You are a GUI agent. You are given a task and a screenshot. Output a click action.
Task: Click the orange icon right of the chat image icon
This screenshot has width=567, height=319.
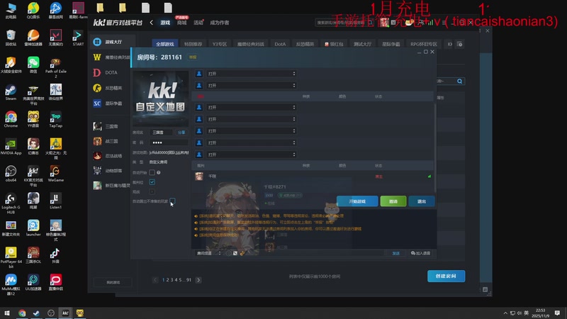(242, 253)
